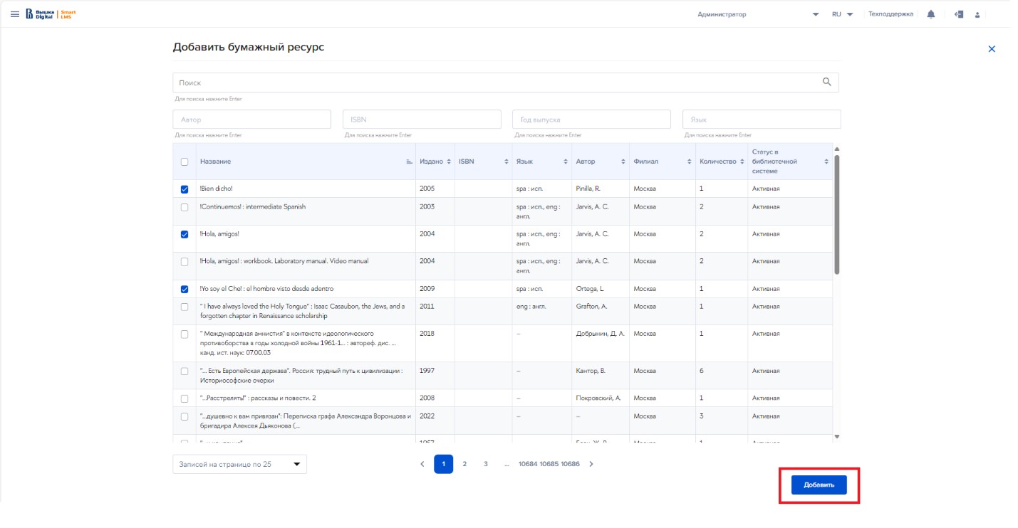Go to previous page arrow
Image resolution: width=1018 pixels, height=528 pixels.
(x=422, y=464)
